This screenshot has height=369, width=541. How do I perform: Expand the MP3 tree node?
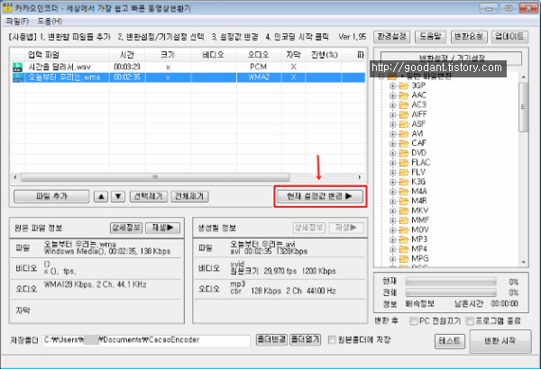point(392,239)
